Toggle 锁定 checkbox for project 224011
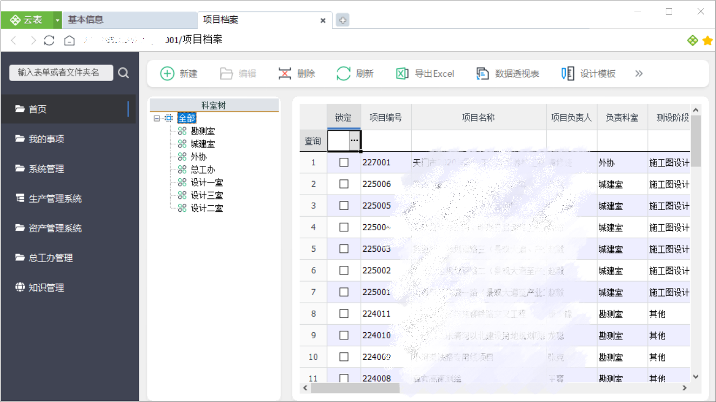716x402 pixels. 344,313
